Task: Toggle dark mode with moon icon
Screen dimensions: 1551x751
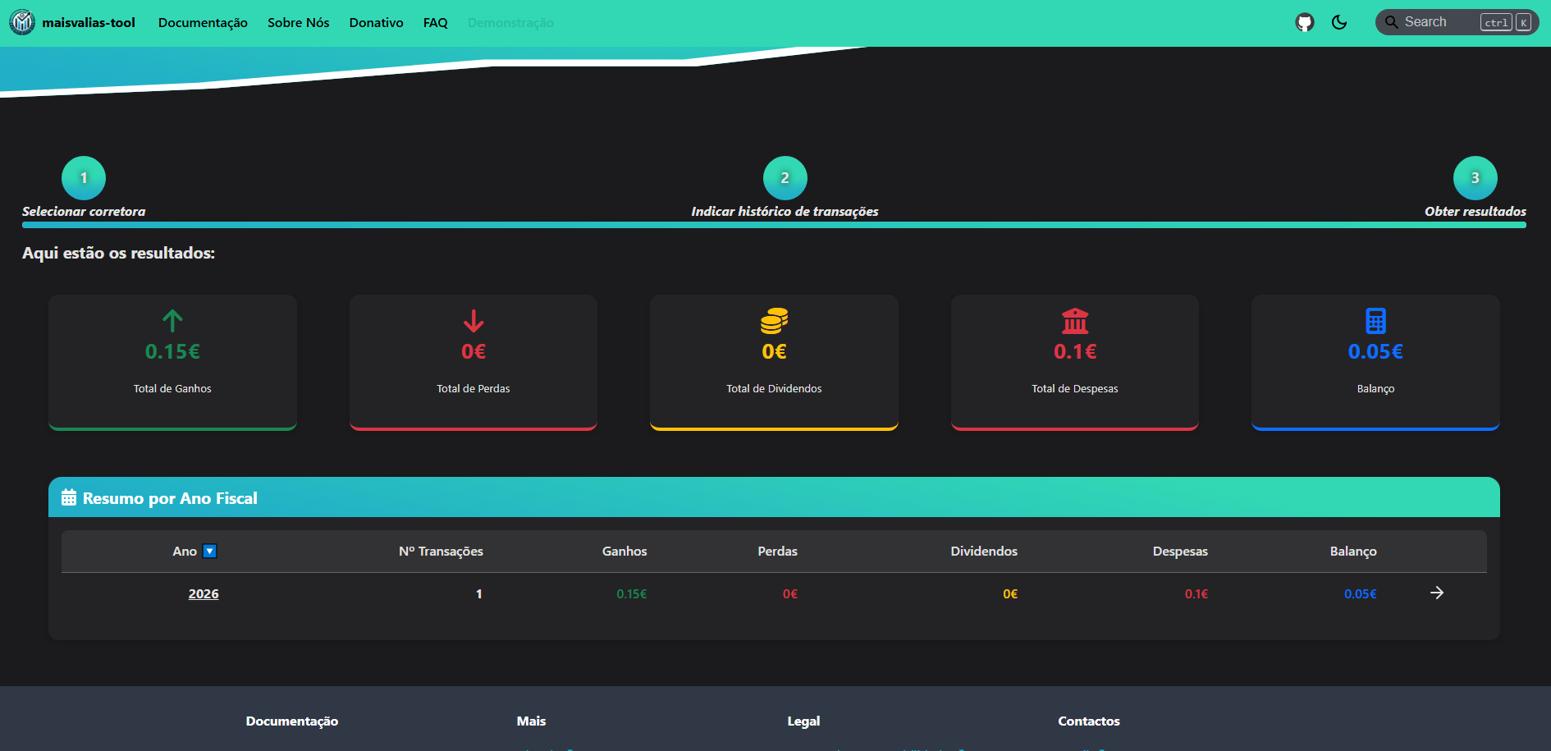Action: pyautogui.click(x=1339, y=22)
